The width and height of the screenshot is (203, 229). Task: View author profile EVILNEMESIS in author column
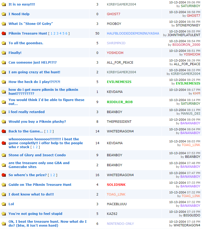click(119, 82)
